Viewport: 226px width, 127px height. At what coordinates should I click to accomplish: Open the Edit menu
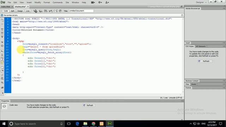pyautogui.click(x=15, y=2)
